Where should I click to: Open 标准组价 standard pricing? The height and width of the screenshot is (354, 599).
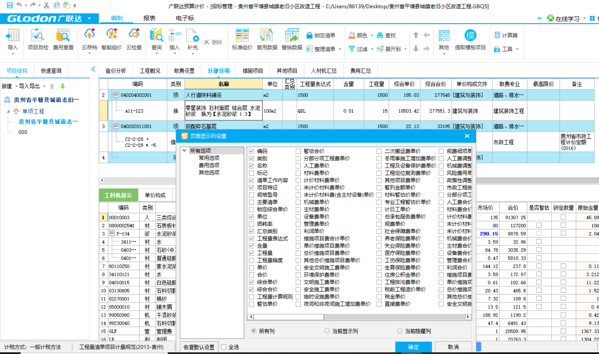(x=242, y=40)
